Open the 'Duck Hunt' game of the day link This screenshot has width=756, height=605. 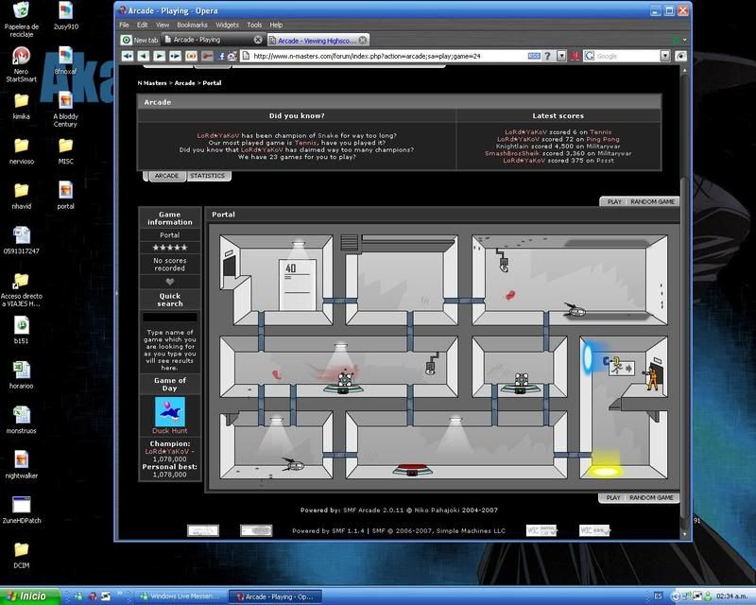170,431
